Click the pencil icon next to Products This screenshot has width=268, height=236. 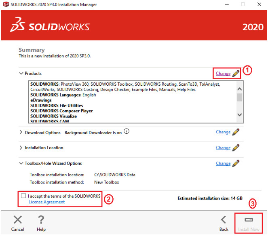coord(236,74)
